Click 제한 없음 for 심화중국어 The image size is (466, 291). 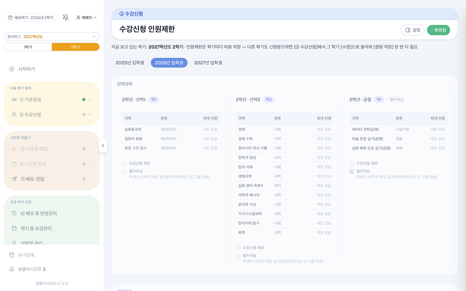tap(210, 129)
